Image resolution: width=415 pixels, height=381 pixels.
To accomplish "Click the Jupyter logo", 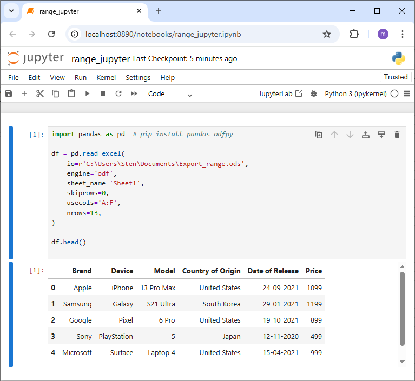I will tap(36, 58).
